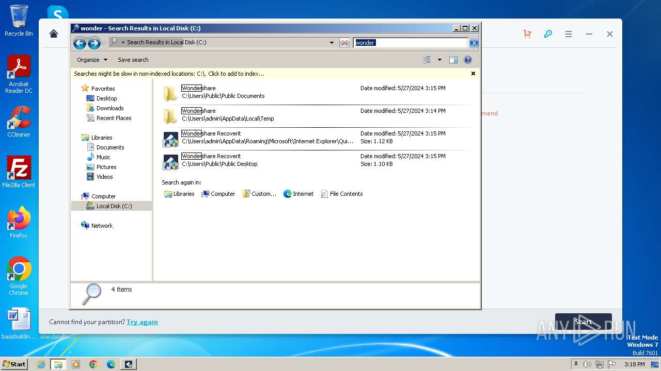The width and height of the screenshot is (661, 371).
Task: Search again in Libraries
Action: tap(179, 194)
